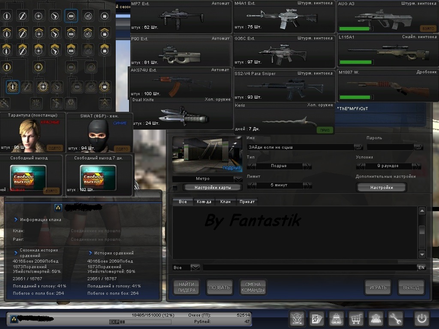Click the AUG A3 green durability bar
Screen dimensions: 439x329
point(355,29)
